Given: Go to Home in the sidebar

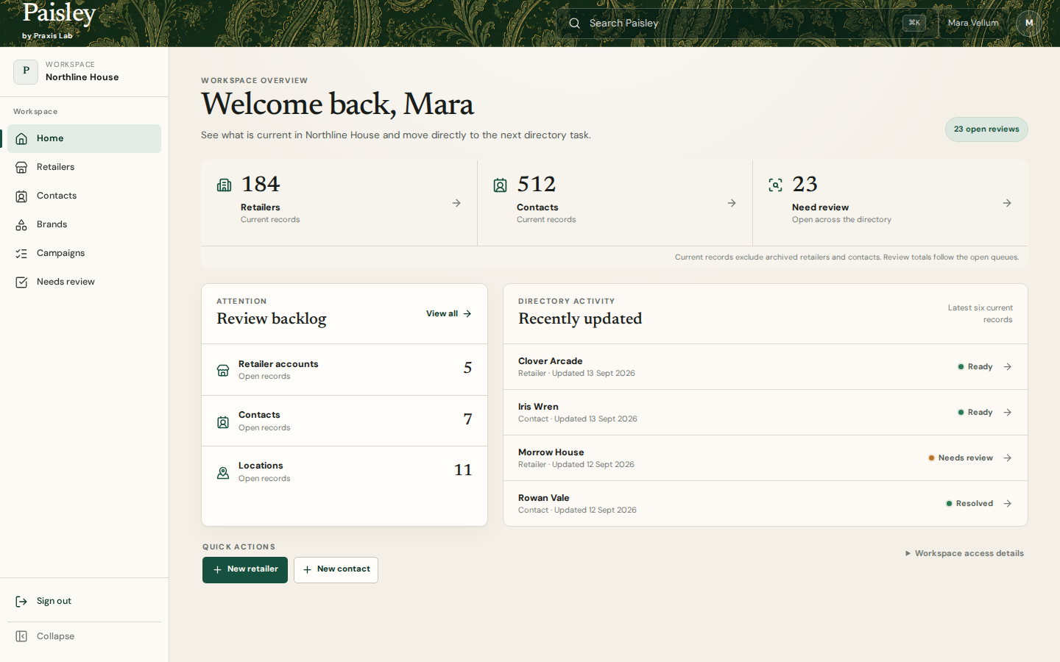Looking at the screenshot, I should pos(85,138).
